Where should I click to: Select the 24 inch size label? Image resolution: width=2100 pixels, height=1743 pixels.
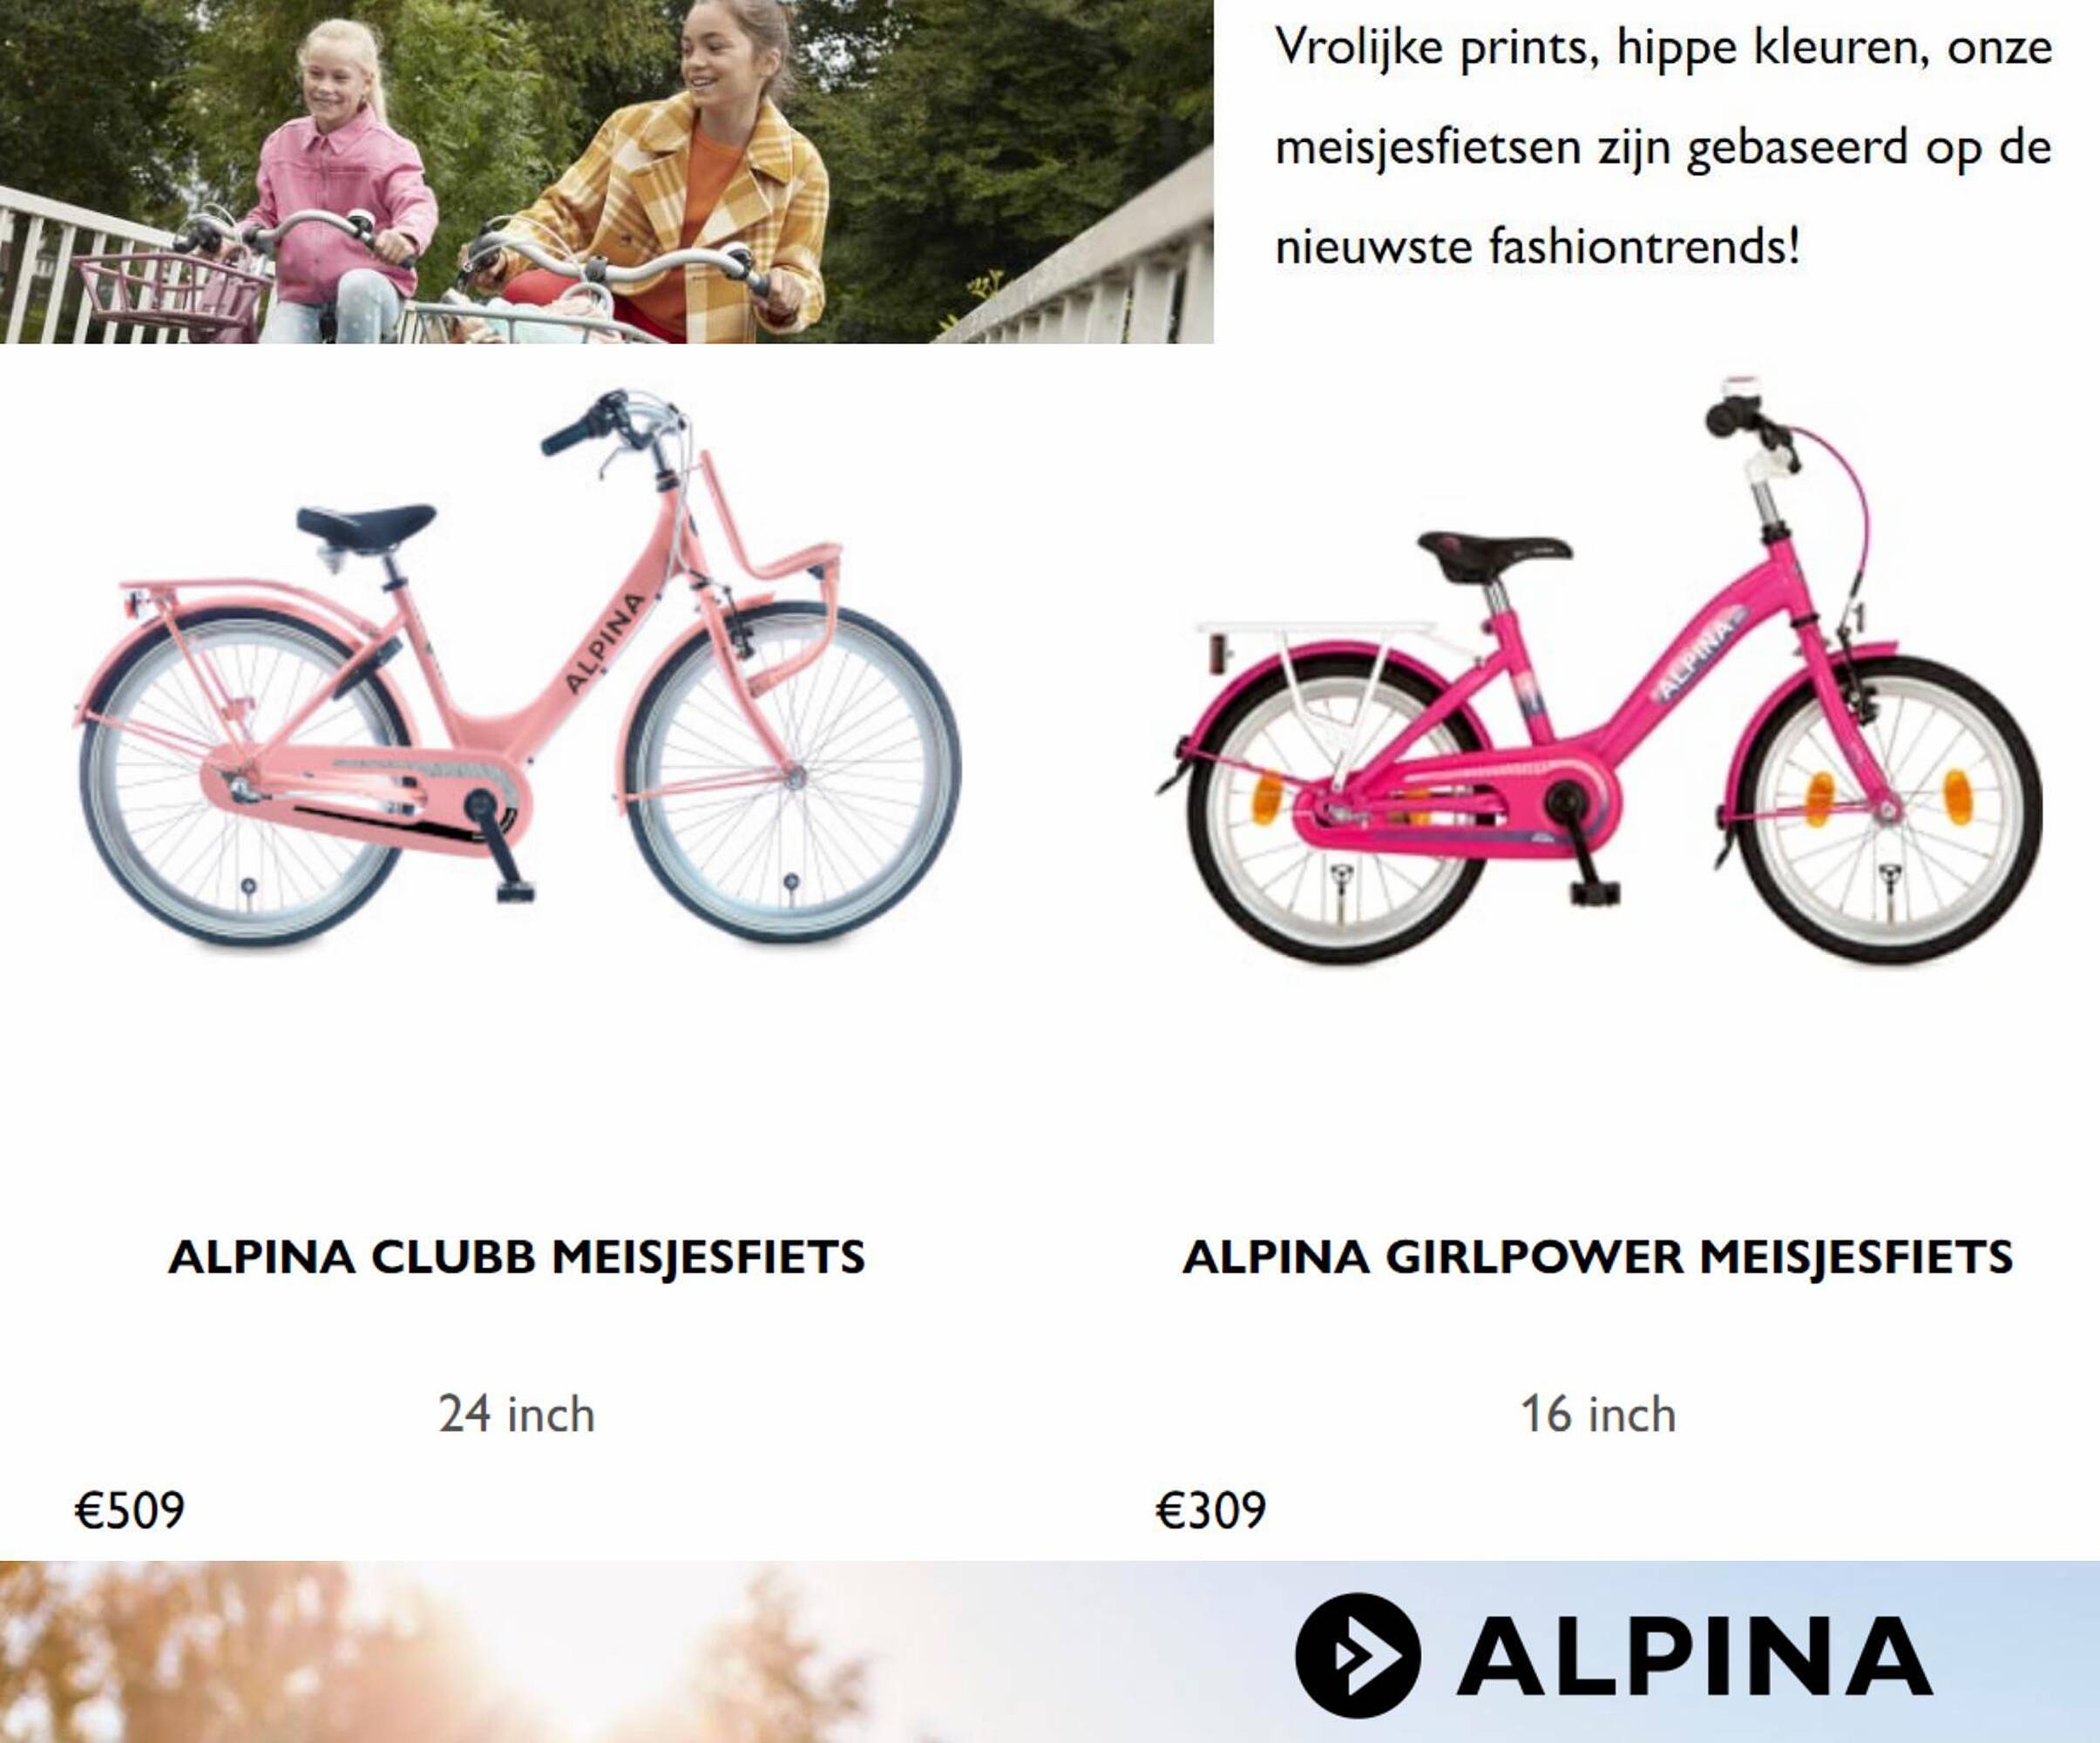coord(517,1414)
